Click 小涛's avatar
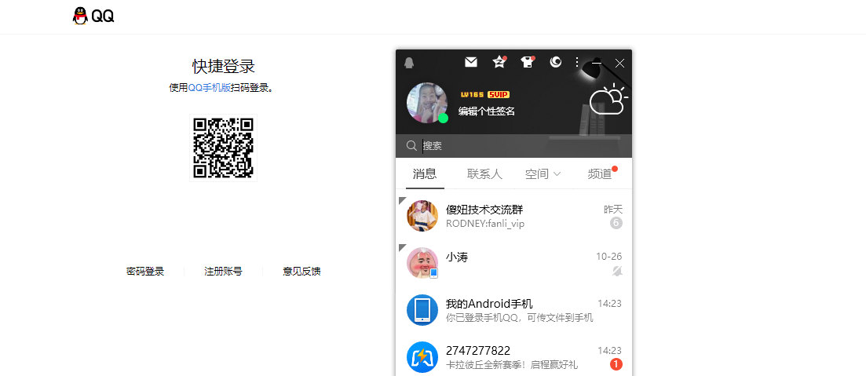 tap(422, 263)
